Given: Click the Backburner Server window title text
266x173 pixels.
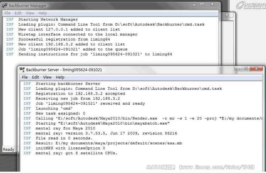Looking at the screenshot, I should [64, 70].
